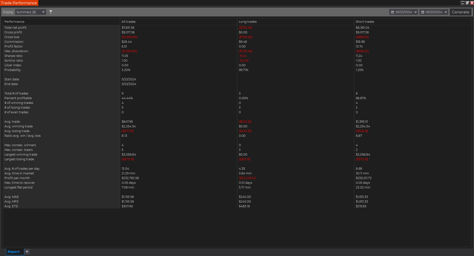The height and width of the screenshot is (256, 474).
Task: Select the End date row label
Action: (x=11, y=84)
